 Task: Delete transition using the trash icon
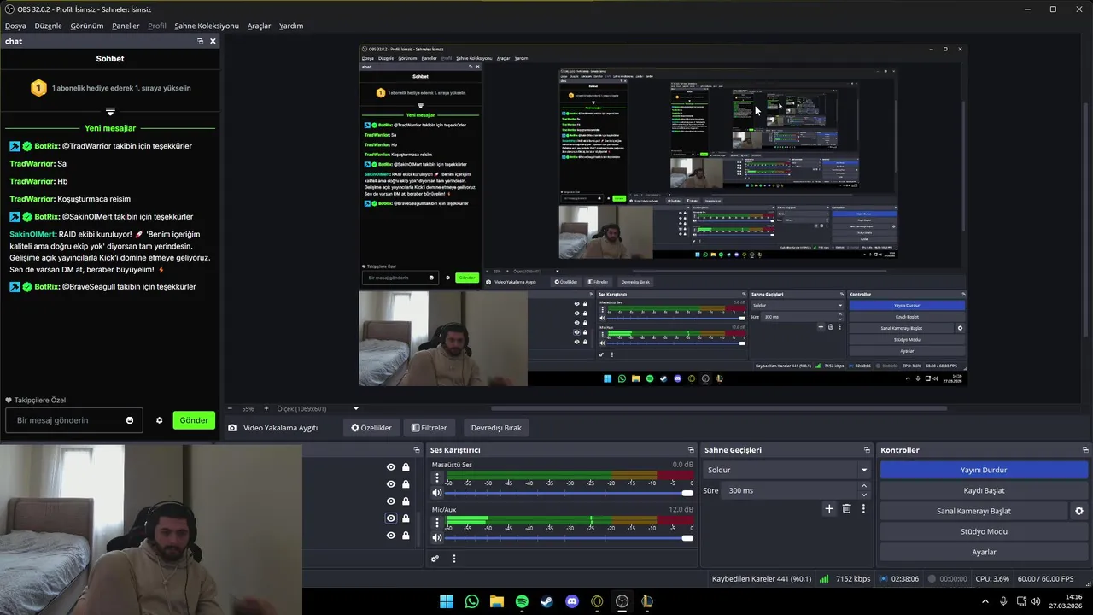pyautogui.click(x=846, y=508)
